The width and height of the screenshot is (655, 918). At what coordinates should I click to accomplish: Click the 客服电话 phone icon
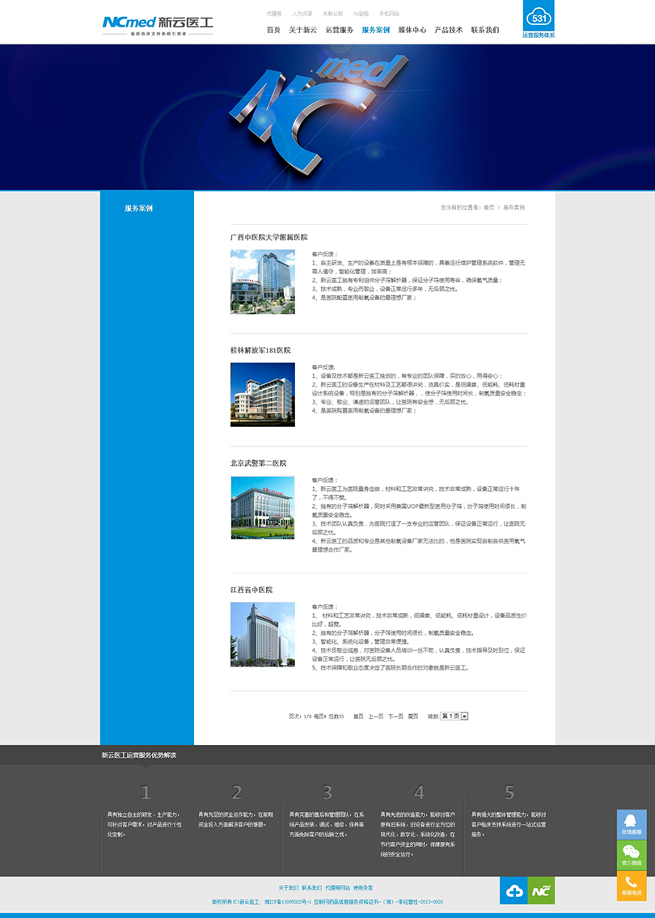pyautogui.click(x=632, y=886)
